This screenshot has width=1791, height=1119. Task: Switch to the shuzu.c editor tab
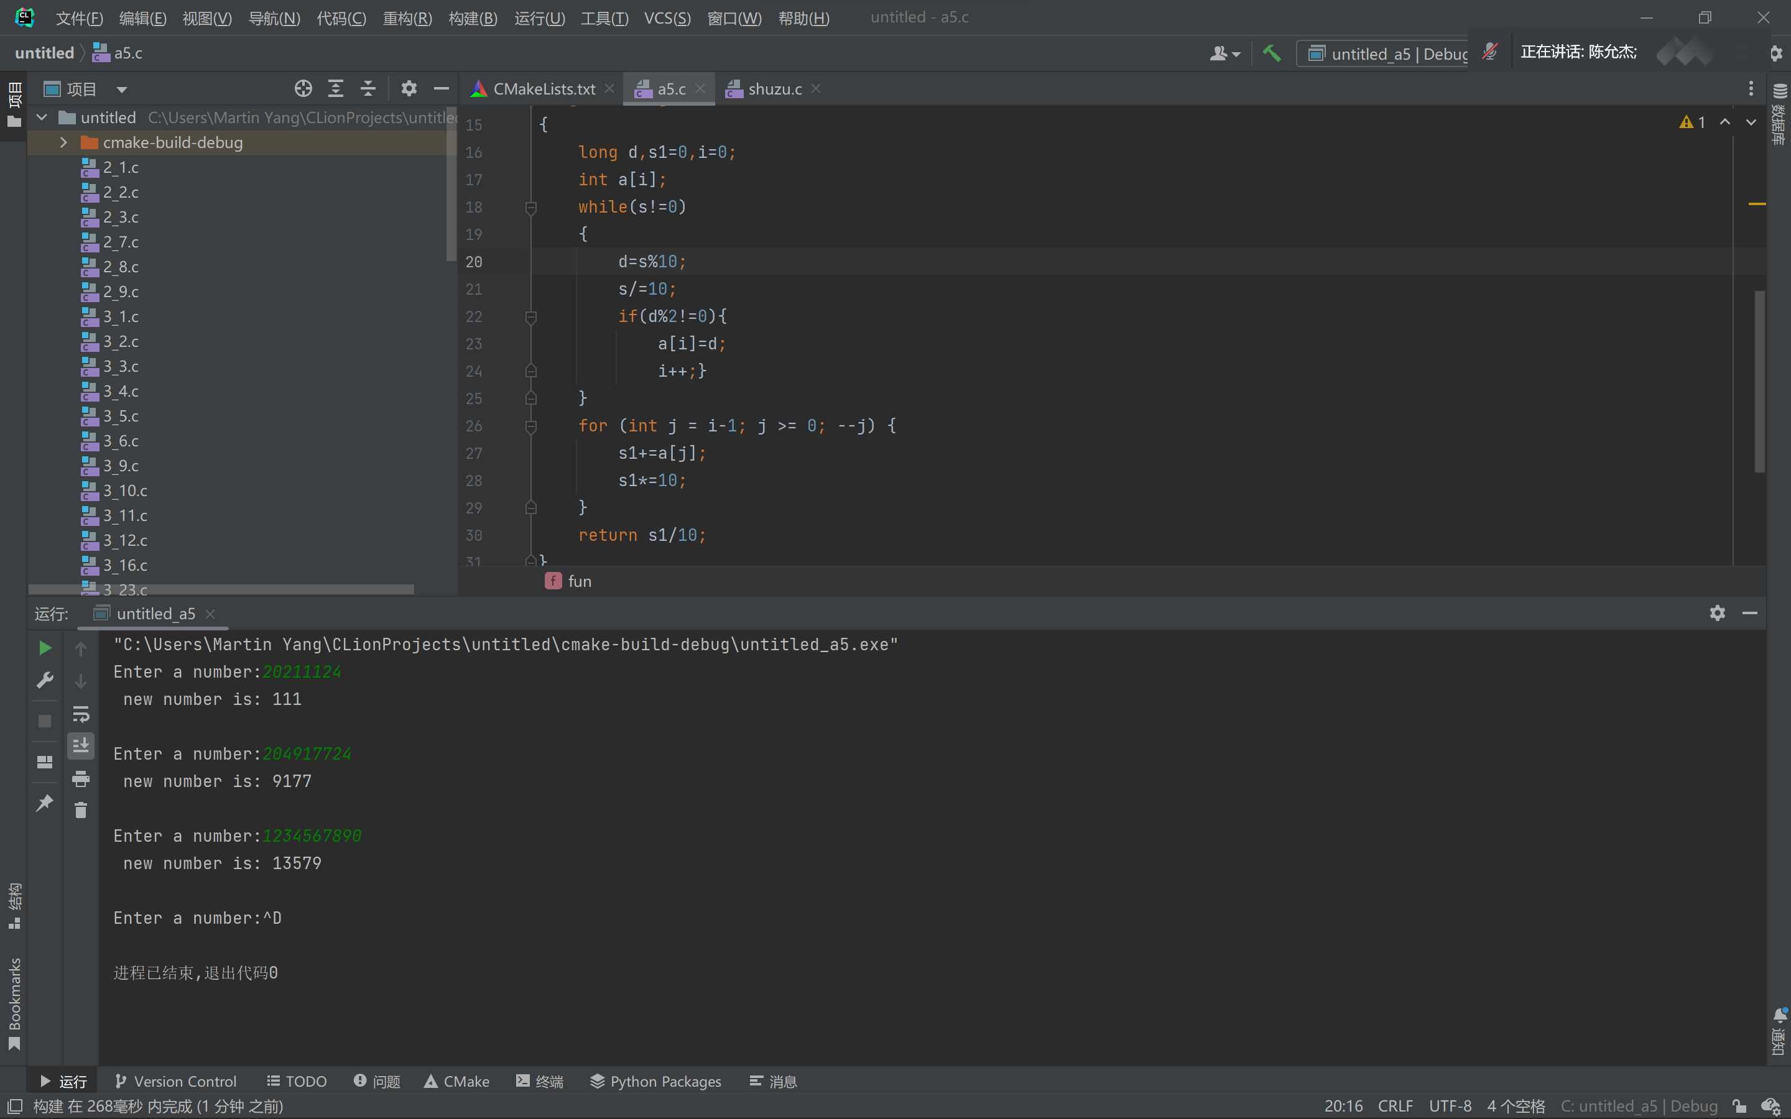pos(774,89)
